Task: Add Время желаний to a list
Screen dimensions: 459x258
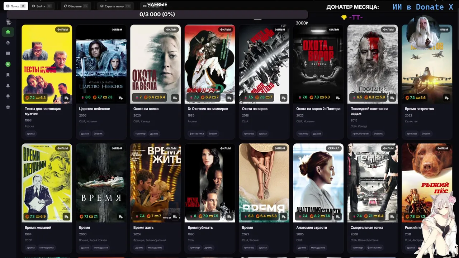Action: click(66, 217)
